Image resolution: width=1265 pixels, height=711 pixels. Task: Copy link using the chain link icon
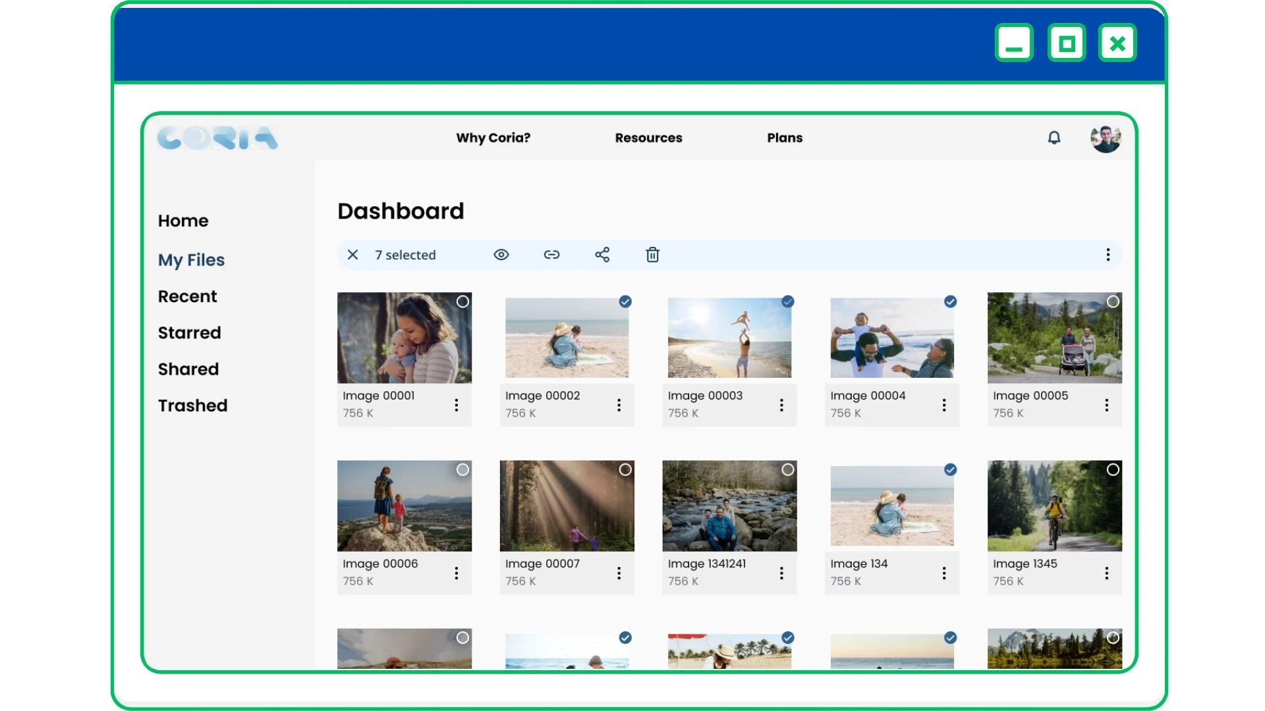[551, 255]
